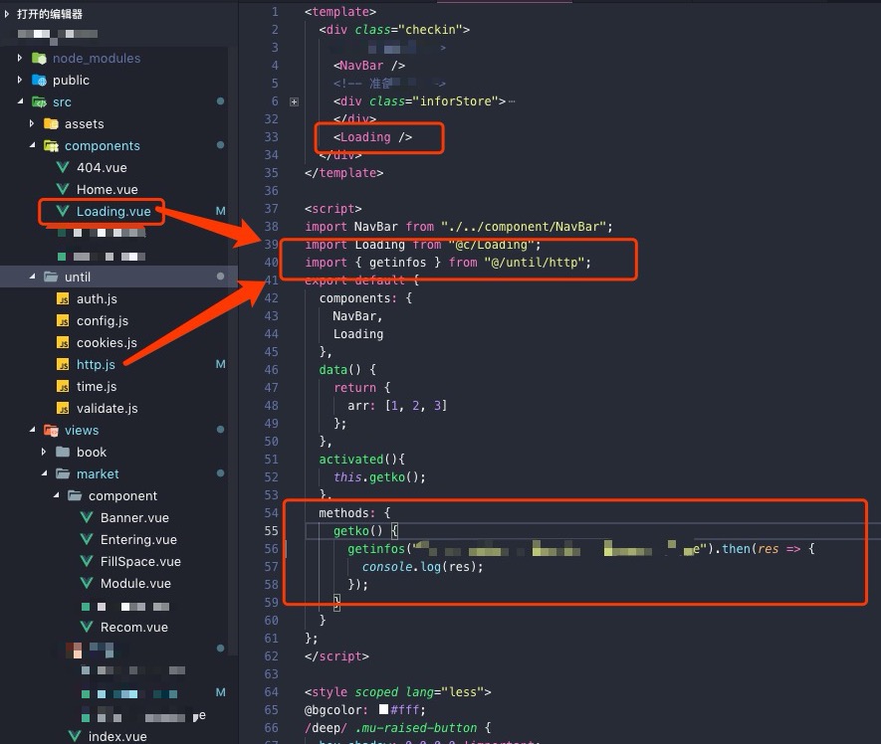Image resolution: width=881 pixels, height=744 pixels.
Task: Open cookies.js file
Action: pyautogui.click(x=107, y=342)
